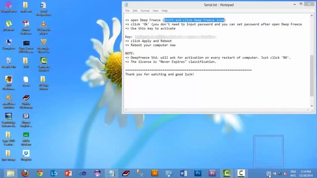The width and height of the screenshot is (317, 178).
Task: Open Adobe Illustrator from the taskbar
Action: pyautogui.click(x=155, y=174)
